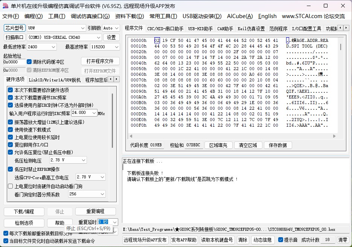Click 区域填充 button
Screen dimensions: 352x247
pos(218,145)
